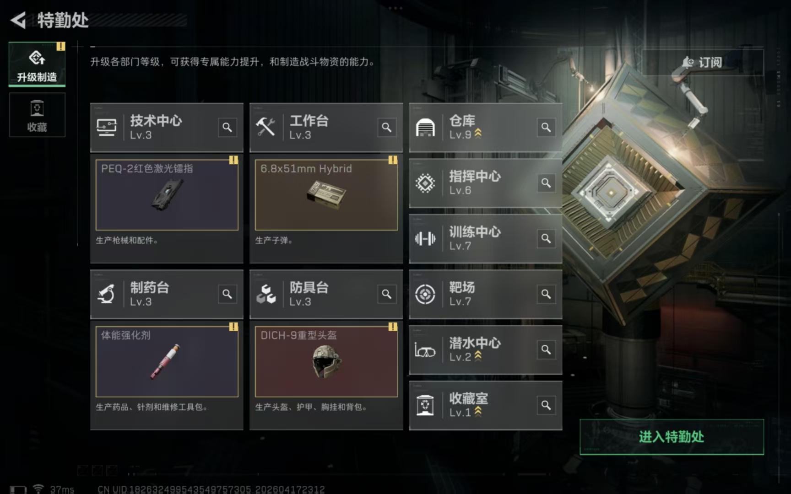This screenshot has width=791, height=494.
Task: Click the magnifier icon on 仓库 row
Action: click(546, 127)
